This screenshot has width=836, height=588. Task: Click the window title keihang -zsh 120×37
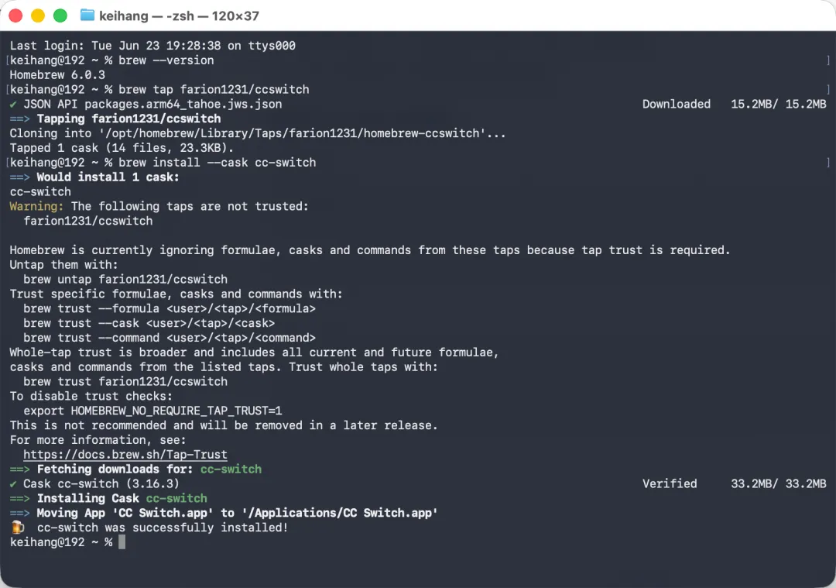pyautogui.click(x=179, y=15)
